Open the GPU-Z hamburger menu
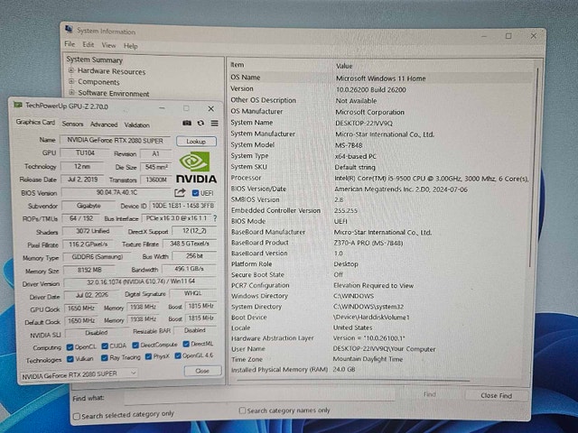 pos(215,124)
